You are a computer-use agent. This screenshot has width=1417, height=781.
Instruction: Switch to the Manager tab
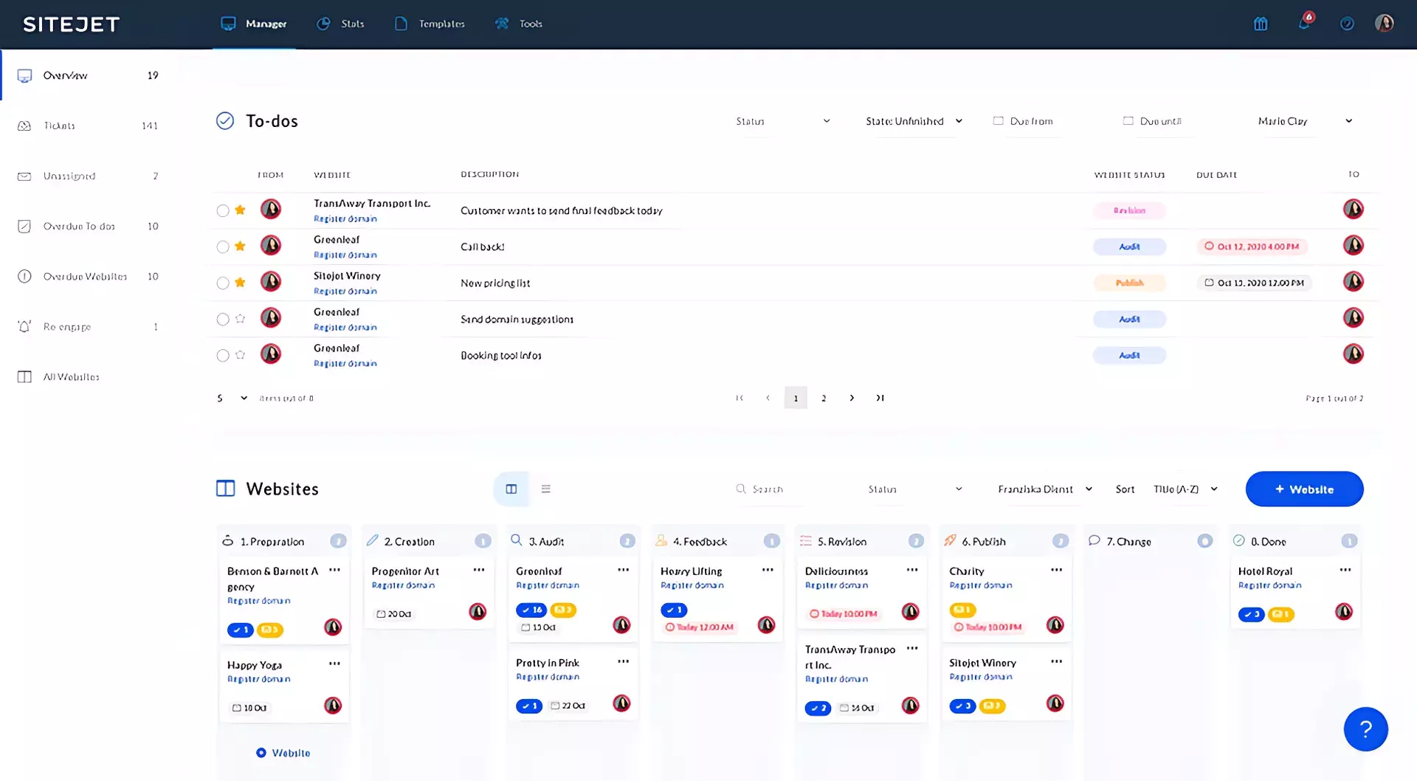pyautogui.click(x=254, y=24)
